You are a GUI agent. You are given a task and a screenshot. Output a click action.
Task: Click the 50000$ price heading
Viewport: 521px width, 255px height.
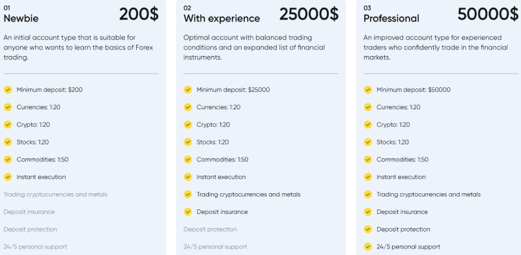(x=488, y=14)
